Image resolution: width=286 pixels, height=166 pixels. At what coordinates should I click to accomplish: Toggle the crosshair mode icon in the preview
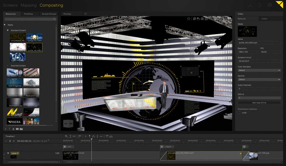click(x=189, y=18)
